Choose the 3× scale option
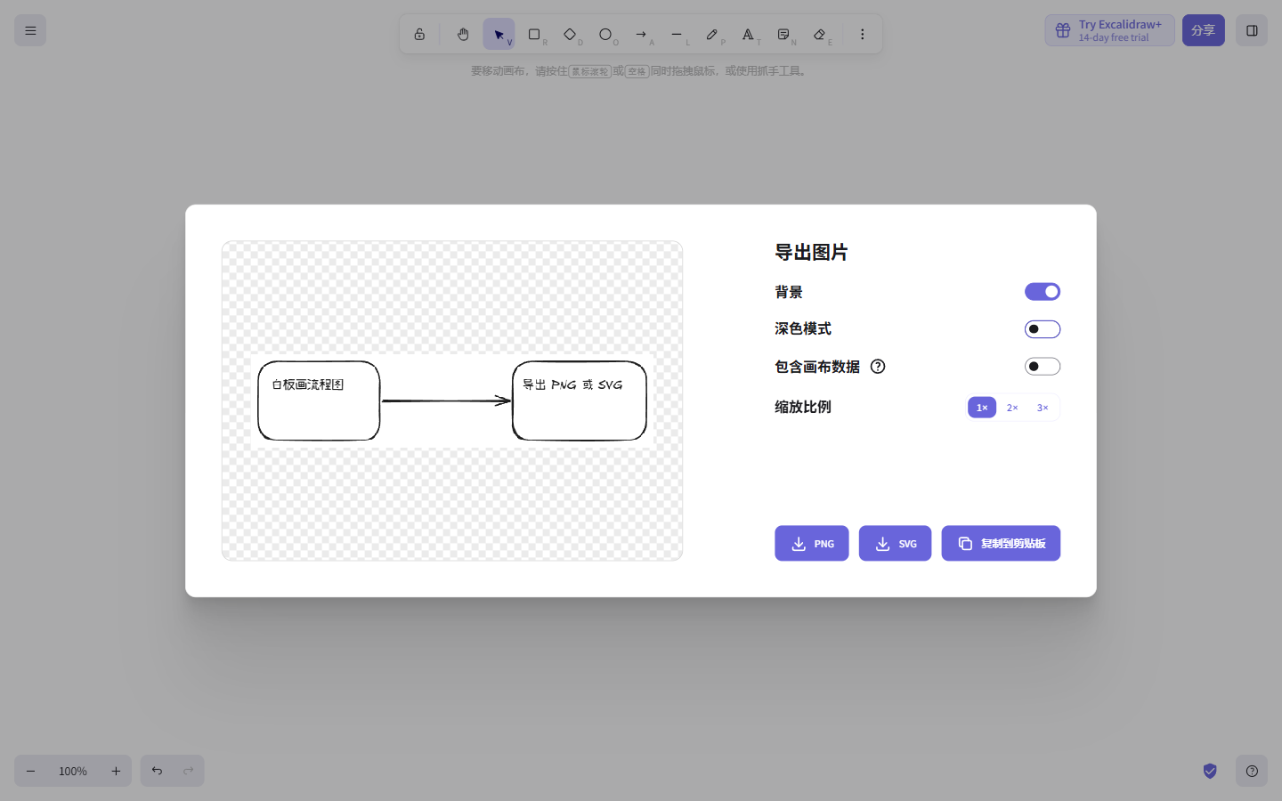 1043,408
